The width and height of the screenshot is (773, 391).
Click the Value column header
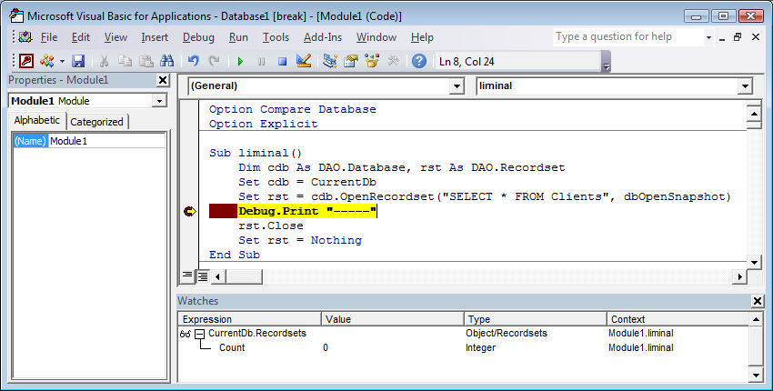(x=393, y=319)
